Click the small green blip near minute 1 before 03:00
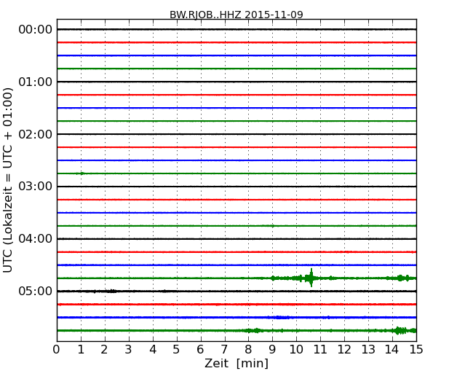The image size is (473, 379). point(82,173)
